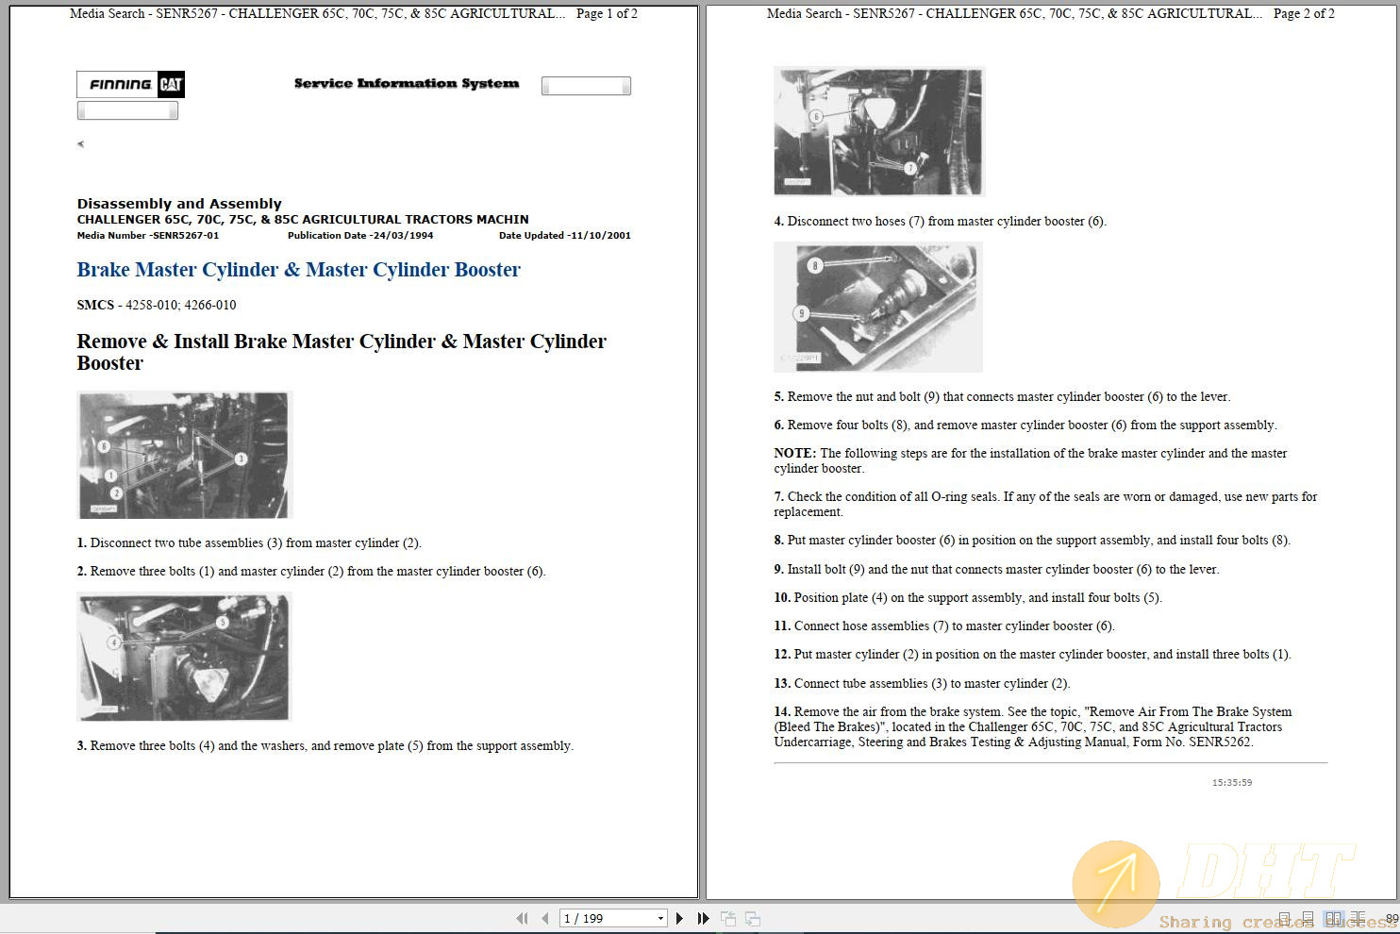Enable single page continuous scrolling view
This screenshot has height=934, width=1400.
[x=1308, y=918]
